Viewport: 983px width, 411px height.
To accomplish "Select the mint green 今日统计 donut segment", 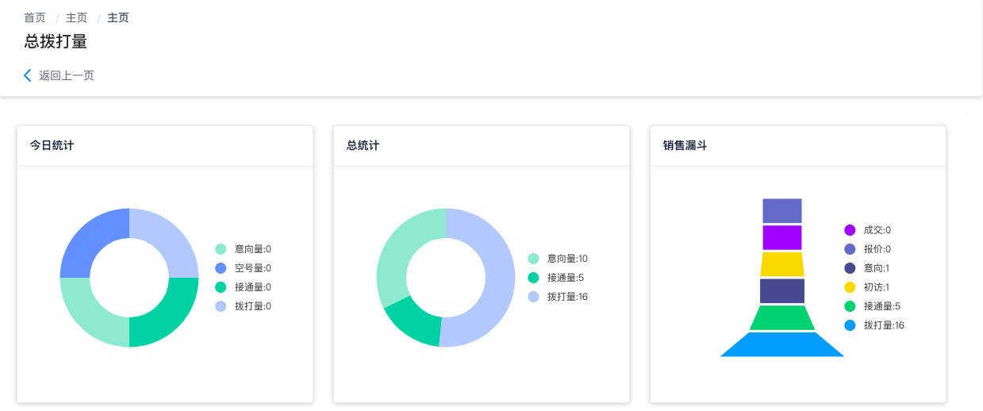I will click(94, 313).
